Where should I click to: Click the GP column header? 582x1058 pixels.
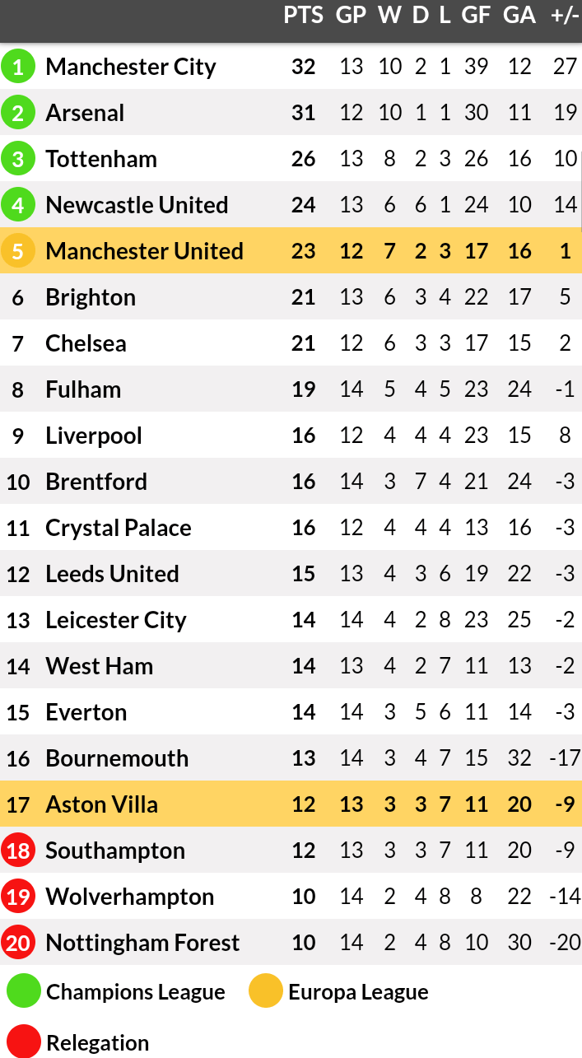coord(352,16)
